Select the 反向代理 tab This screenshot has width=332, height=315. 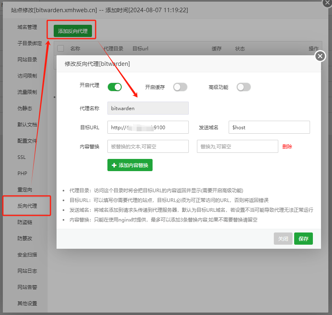[x=27, y=206]
